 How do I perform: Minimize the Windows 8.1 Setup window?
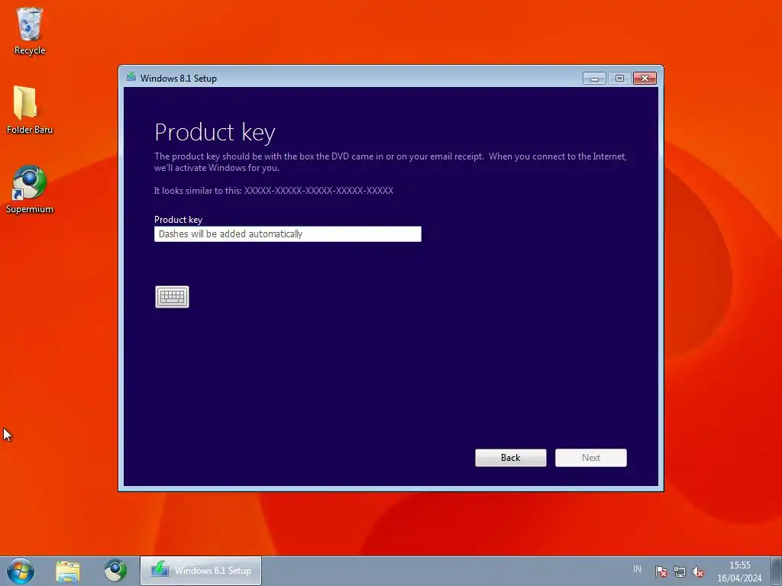pyautogui.click(x=594, y=79)
